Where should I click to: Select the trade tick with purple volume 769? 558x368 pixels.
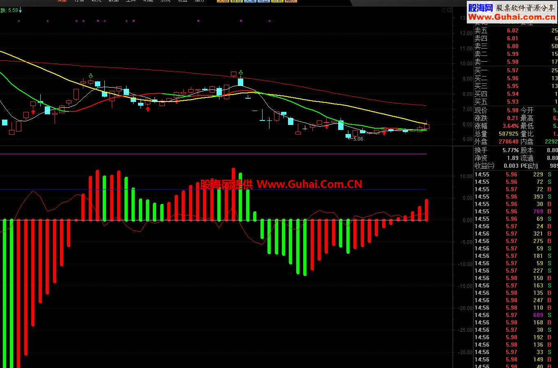516,211
